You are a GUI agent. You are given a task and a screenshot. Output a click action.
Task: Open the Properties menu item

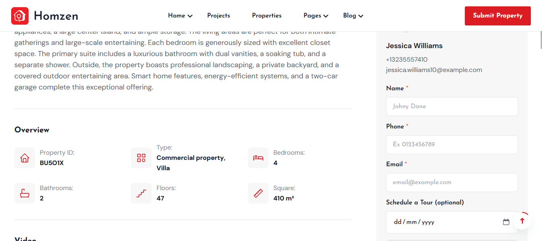(267, 16)
